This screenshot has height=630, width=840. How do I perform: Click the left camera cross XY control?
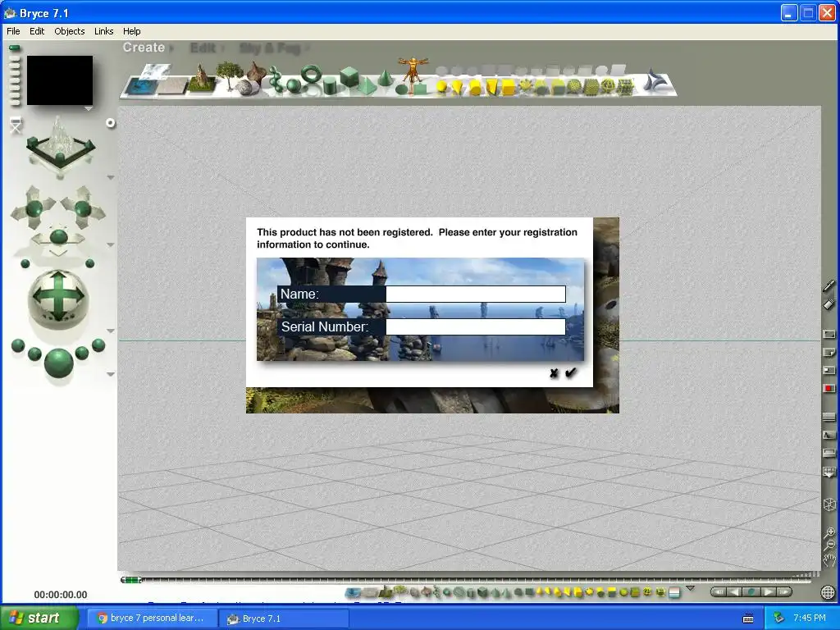(33, 208)
